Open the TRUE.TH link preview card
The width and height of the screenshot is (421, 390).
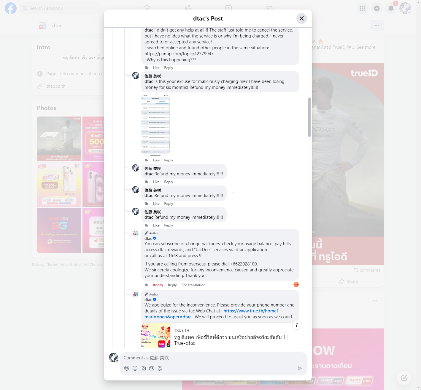point(220,335)
